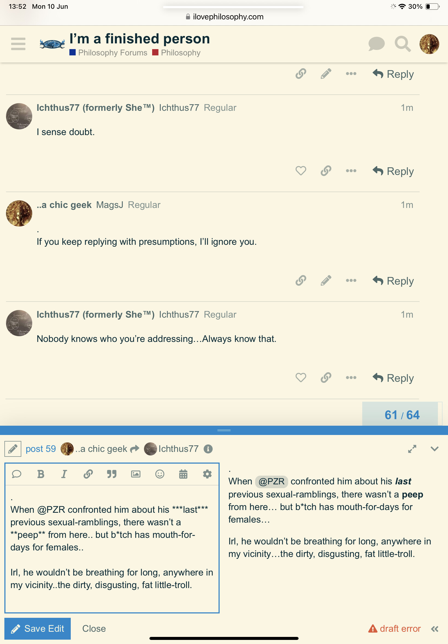Save Edit of the post
Screen dimensions: 448x644
click(x=38, y=628)
